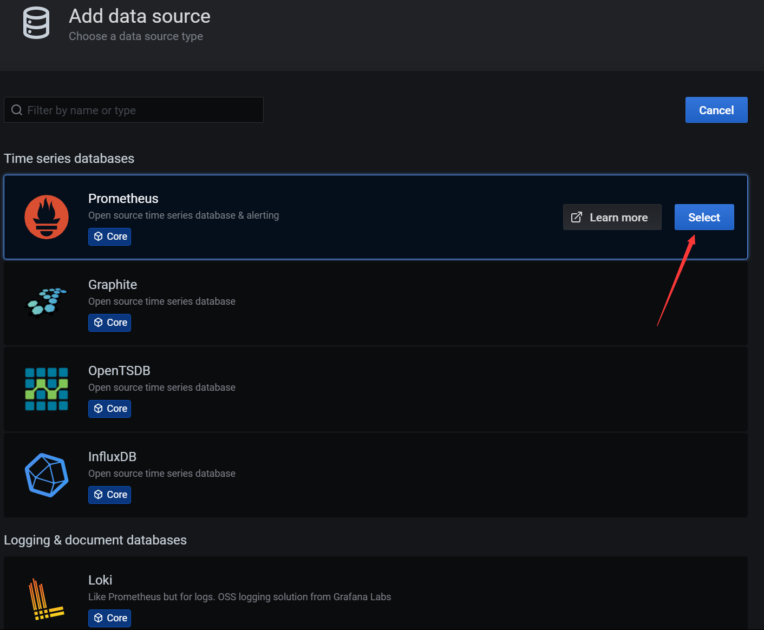The height and width of the screenshot is (630, 764).
Task: Click the Loki description about Grafana Labs
Action: 239,597
